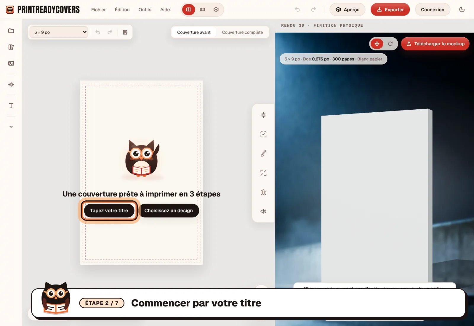Select the brush icon in tool strip
The height and width of the screenshot is (326, 474).
[263, 154]
